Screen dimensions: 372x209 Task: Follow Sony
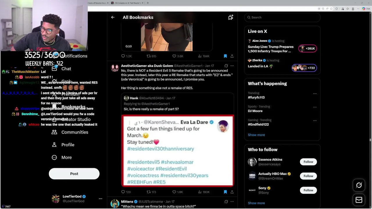point(308,190)
